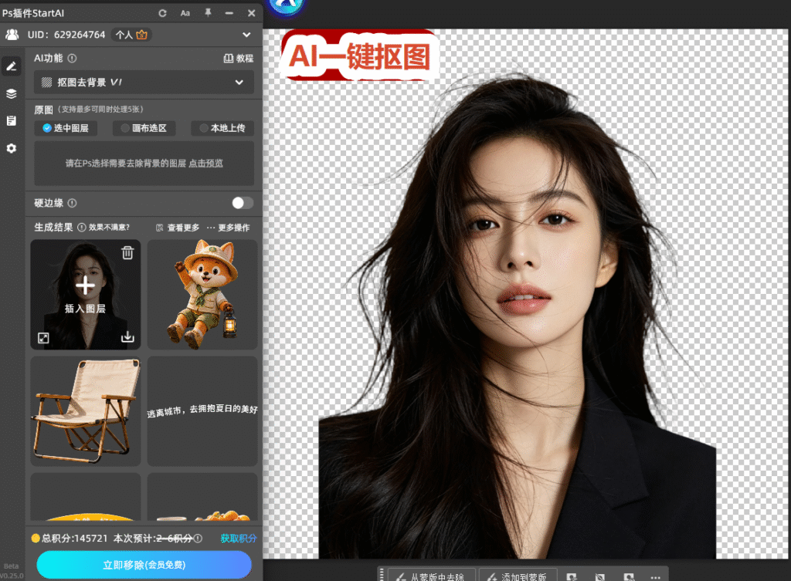Click the third mask icon before the ellipsis
The width and height of the screenshot is (791, 581).
pos(629,577)
